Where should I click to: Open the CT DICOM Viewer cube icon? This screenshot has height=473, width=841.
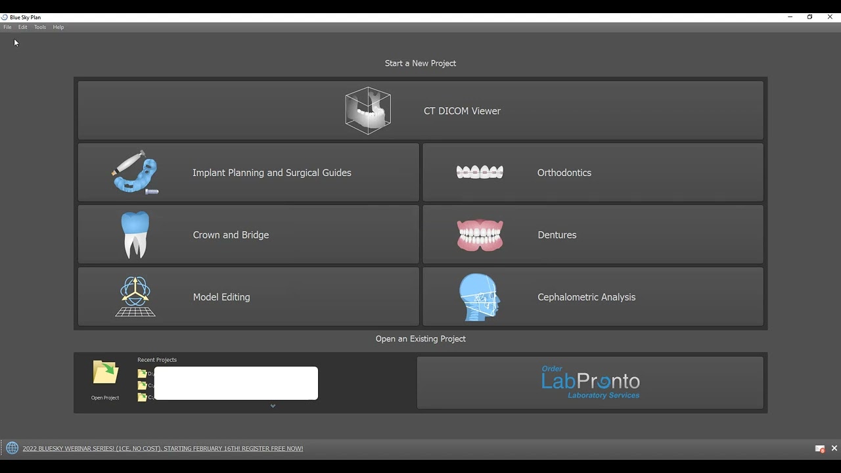[x=368, y=110]
